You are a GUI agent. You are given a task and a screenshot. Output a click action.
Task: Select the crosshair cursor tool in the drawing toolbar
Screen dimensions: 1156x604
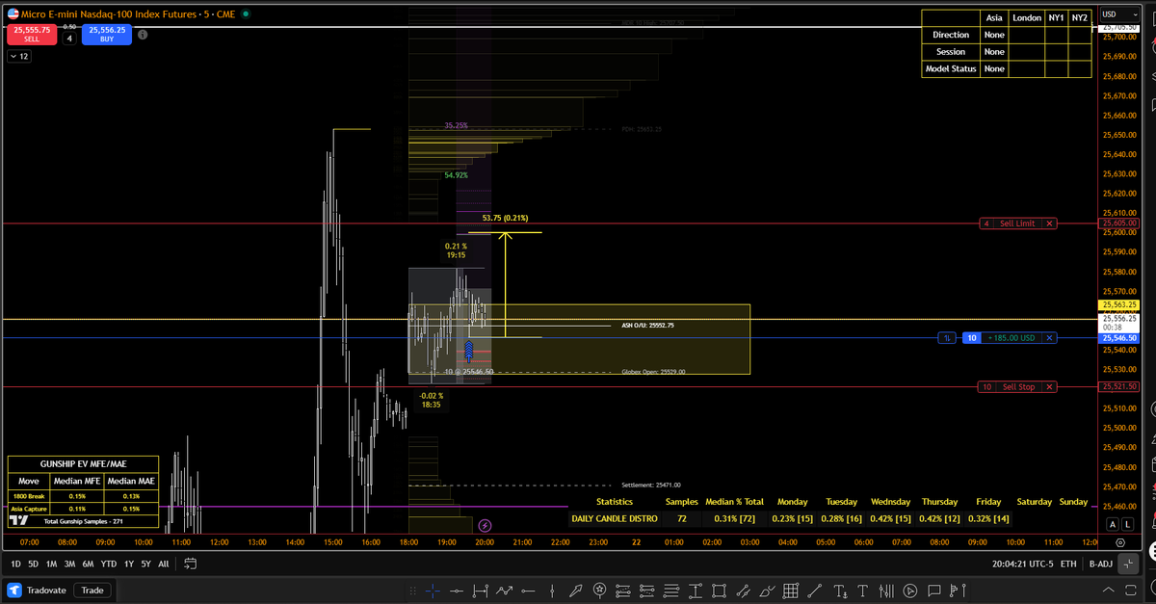pyautogui.click(x=433, y=591)
